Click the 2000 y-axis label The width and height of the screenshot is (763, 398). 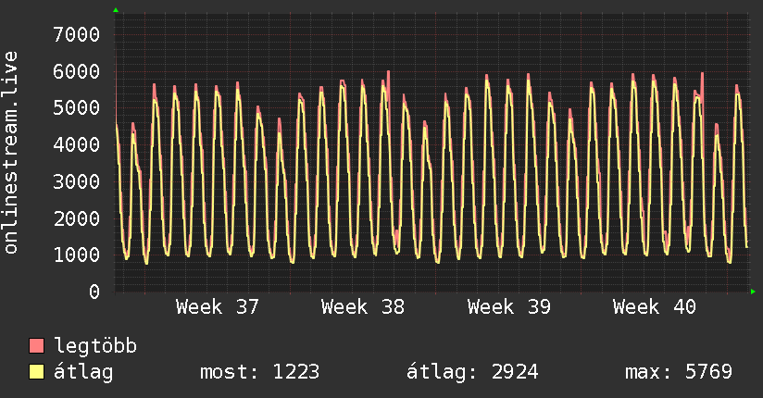(77, 218)
